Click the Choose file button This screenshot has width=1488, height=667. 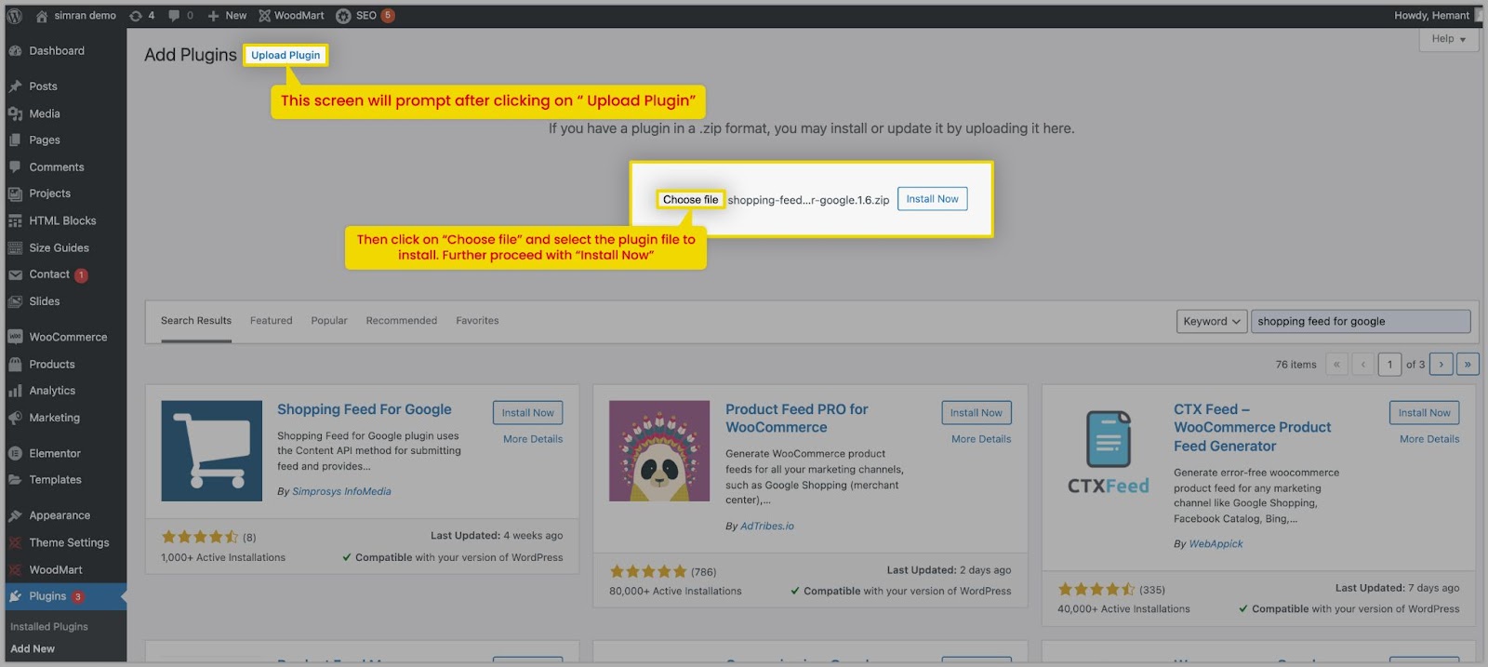point(690,199)
